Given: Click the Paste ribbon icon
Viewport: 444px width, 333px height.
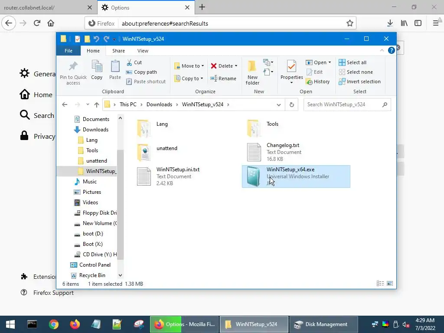Looking at the screenshot, I should (x=115, y=70).
